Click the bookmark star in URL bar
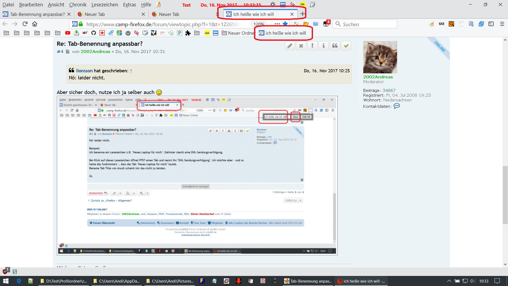 285,24
